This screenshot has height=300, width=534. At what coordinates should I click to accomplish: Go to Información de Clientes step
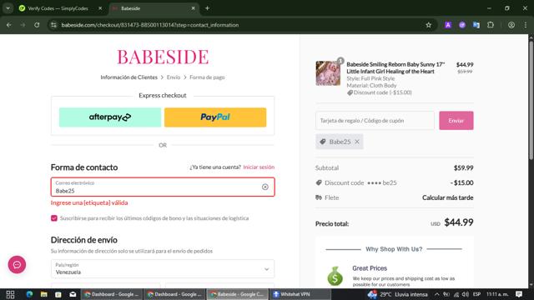coord(128,77)
